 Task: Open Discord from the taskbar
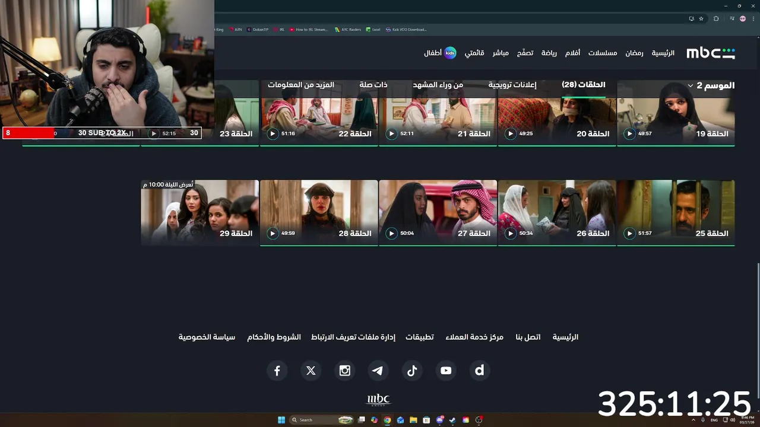(x=440, y=420)
